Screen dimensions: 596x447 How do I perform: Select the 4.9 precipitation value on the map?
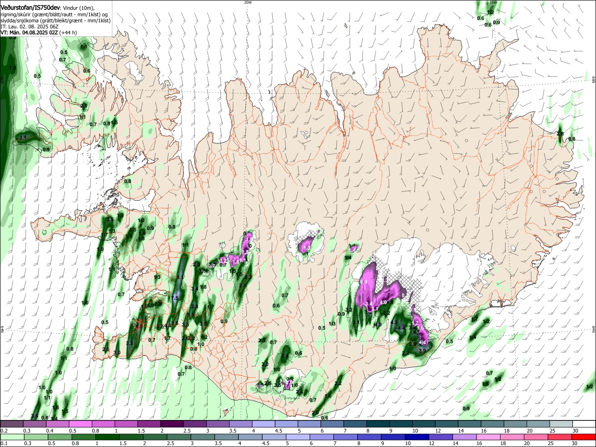[x=378, y=325]
